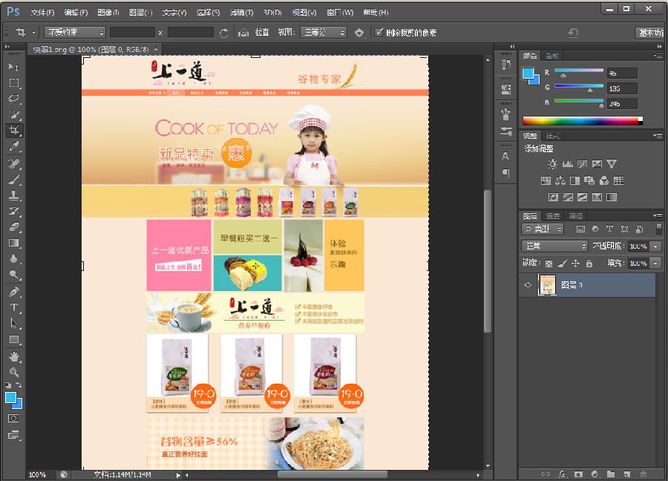The height and width of the screenshot is (481, 668).
Task: Open the blend mode dropdown (正常)
Action: click(x=555, y=246)
